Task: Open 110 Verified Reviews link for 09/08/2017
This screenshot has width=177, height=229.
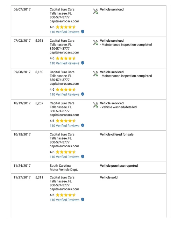Action: (64, 94)
